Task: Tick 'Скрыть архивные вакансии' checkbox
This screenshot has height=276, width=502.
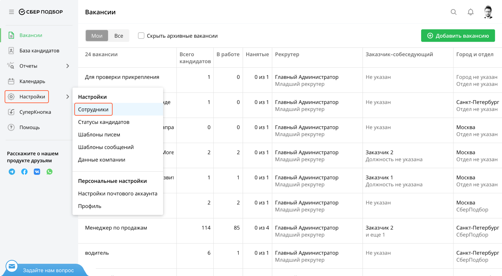Action: click(141, 36)
